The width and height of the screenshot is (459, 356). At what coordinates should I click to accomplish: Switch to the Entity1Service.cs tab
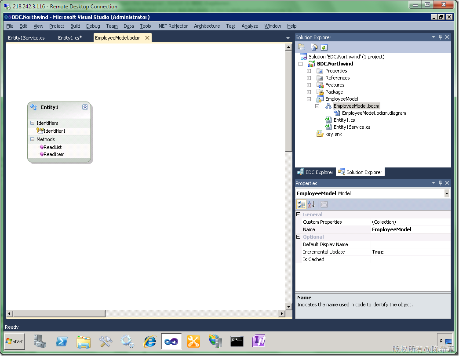click(x=26, y=38)
